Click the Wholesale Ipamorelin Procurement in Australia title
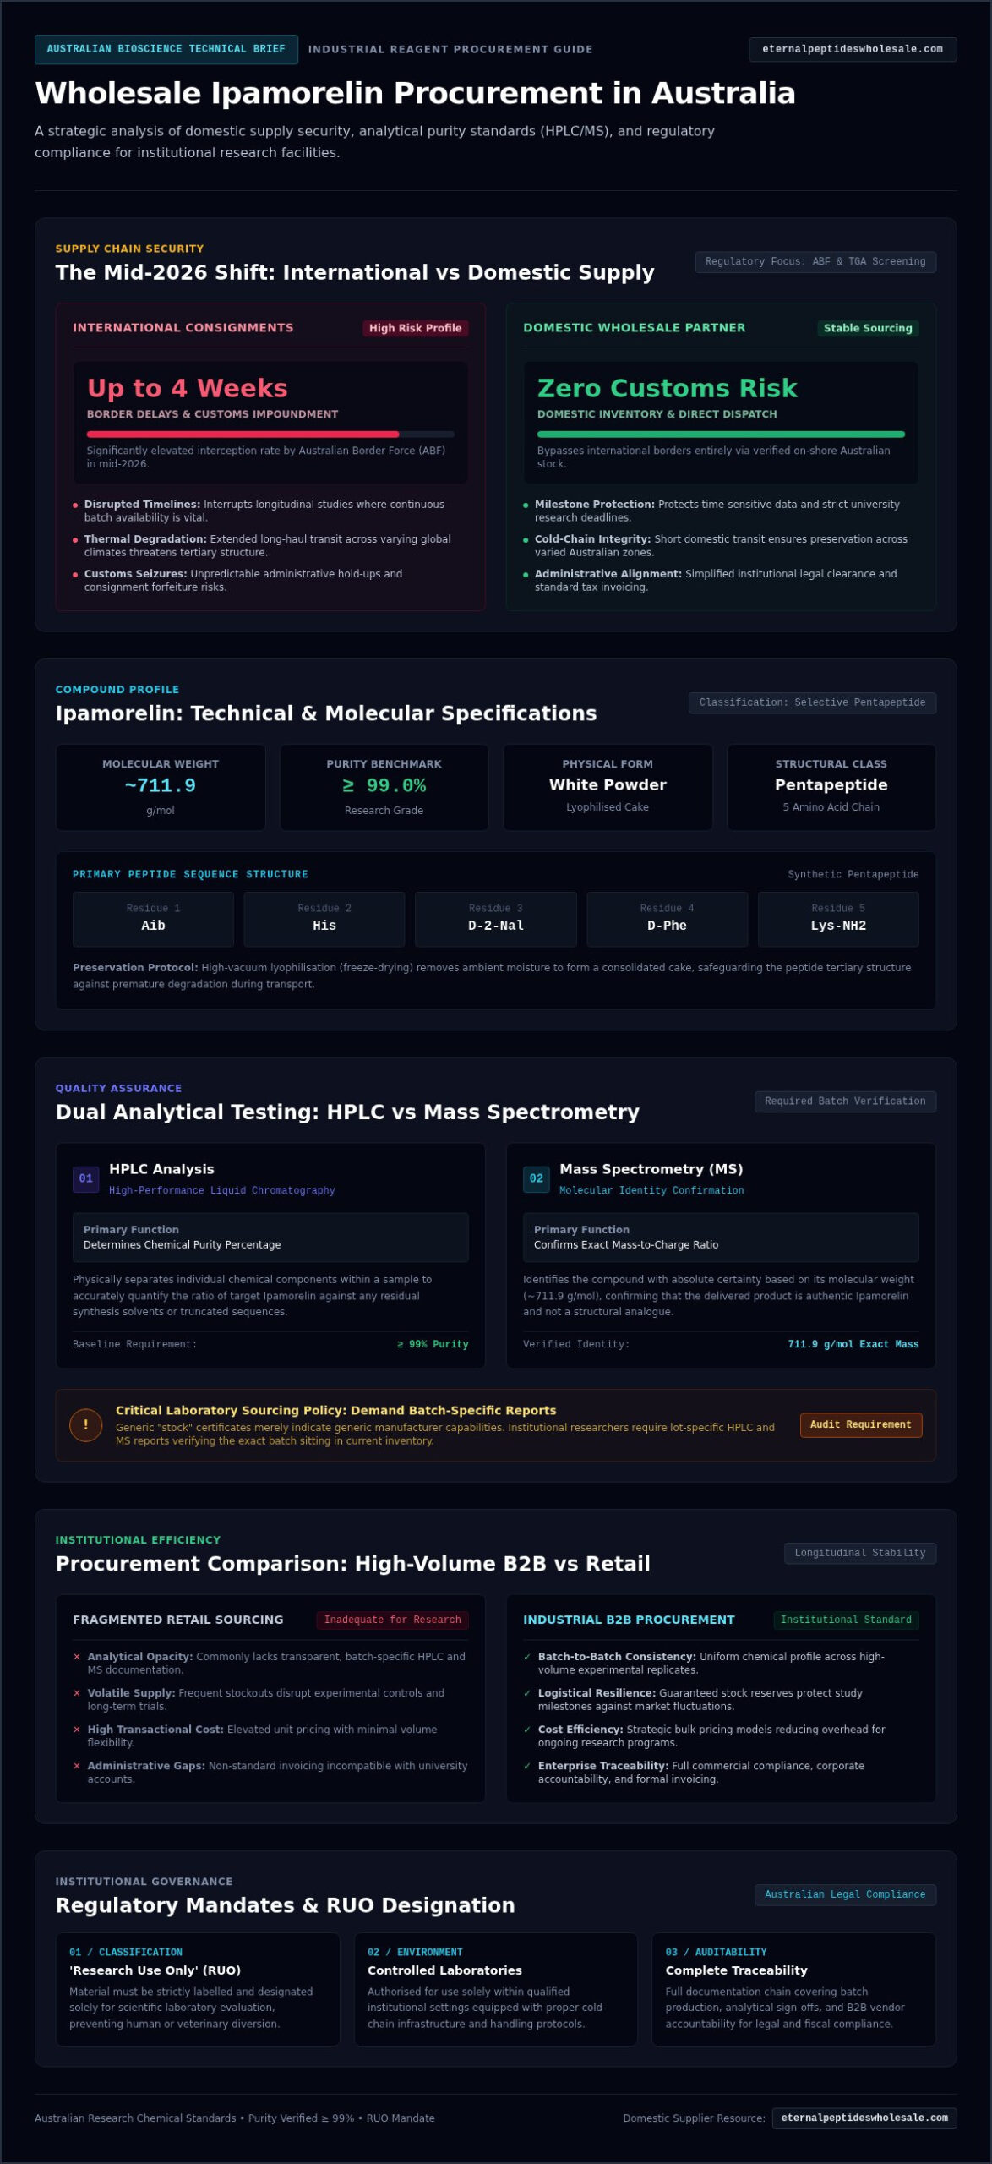Image resolution: width=992 pixels, height=2164 pixels. coord(416,93)
